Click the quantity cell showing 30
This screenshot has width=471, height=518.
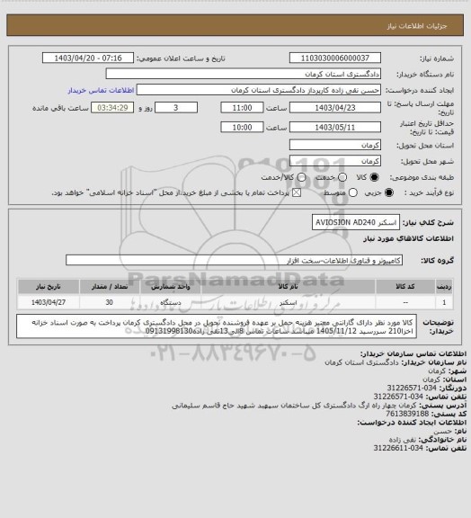tap(110, 302)
